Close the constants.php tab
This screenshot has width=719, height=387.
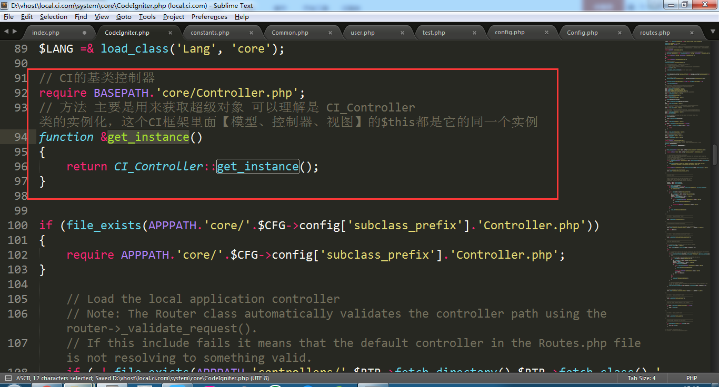pos(251,33)
